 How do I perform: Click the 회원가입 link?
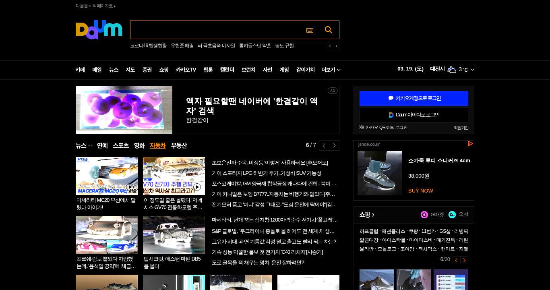(461, 128)
